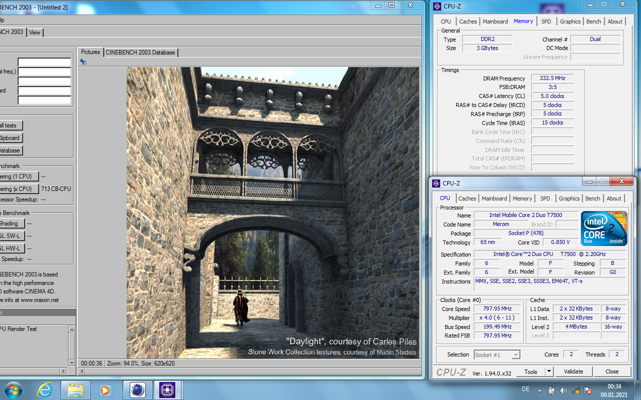Viewport: 641px width, 400px height.
Task: Run the Rendering (1 CPU) benchmark
Action: [x=18, y=176]
